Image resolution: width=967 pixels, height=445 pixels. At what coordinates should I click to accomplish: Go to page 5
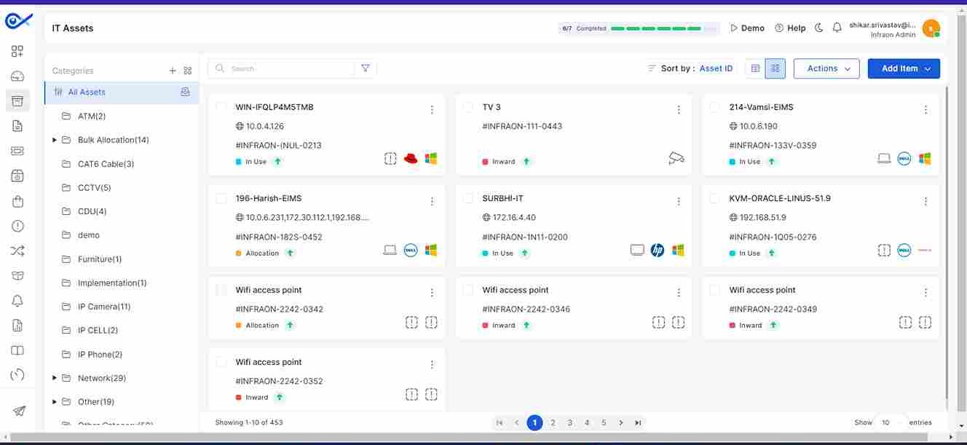pyautogui.click(x=604, y=422)
